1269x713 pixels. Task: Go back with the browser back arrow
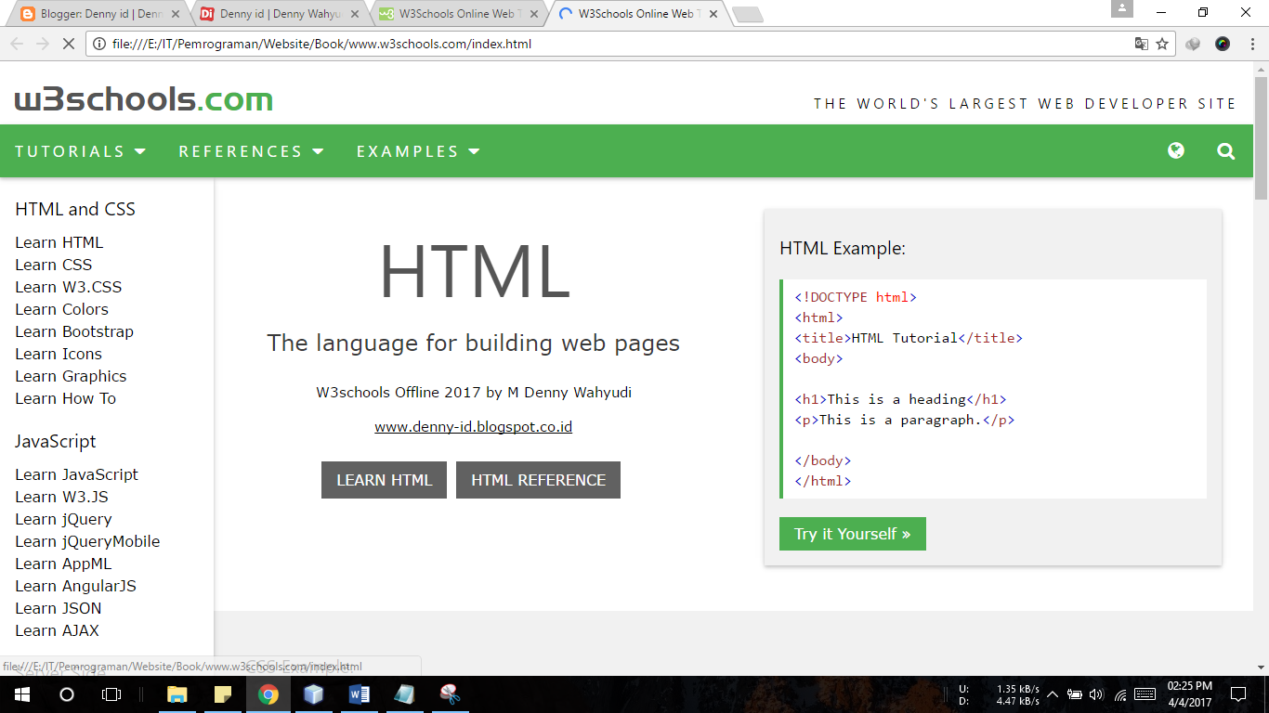pyautogui.click(x=17, y=44)
